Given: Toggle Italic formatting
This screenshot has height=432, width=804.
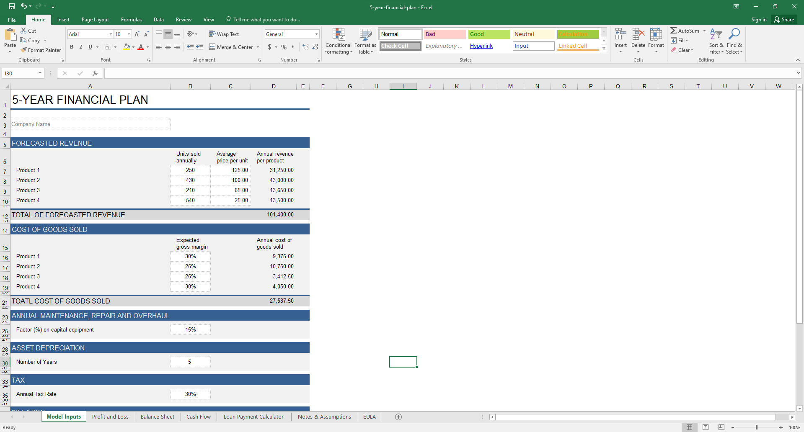Looking at the screenshot, I should [x=81, y=47].
